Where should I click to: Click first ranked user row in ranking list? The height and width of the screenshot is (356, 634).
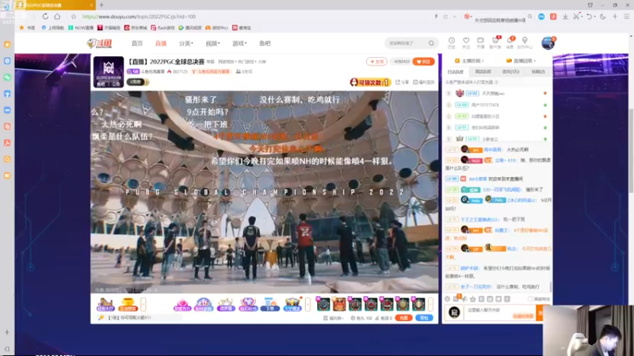point(497,93)
